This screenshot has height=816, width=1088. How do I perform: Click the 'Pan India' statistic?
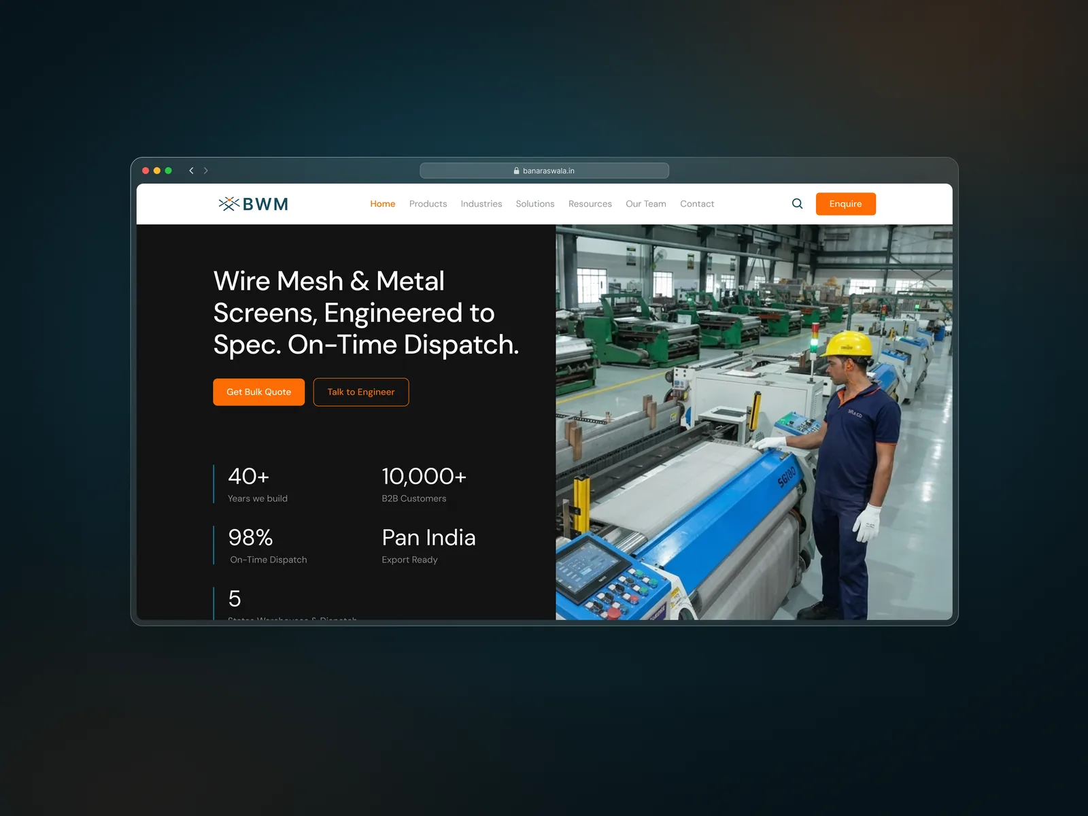(428, 538)
